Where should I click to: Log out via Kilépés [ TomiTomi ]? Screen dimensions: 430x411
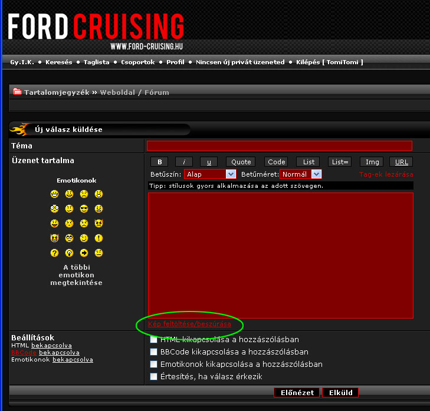pos(330,62)
